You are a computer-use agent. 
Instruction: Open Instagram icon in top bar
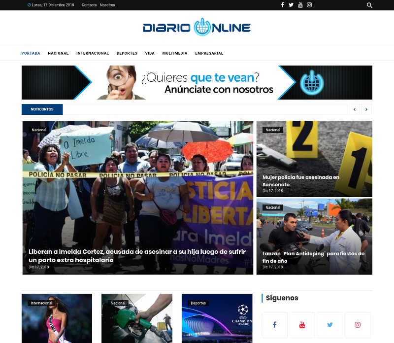pos(309,5)
